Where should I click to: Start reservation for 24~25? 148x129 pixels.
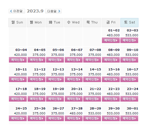[18, 118]
